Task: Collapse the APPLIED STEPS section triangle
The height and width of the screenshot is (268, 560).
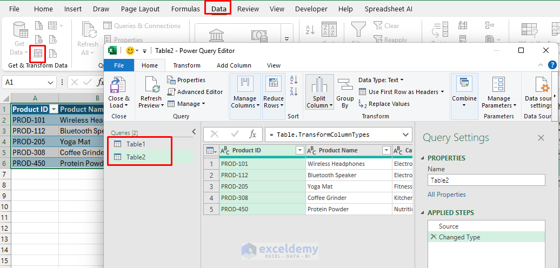Action: (x=423, y=213)
